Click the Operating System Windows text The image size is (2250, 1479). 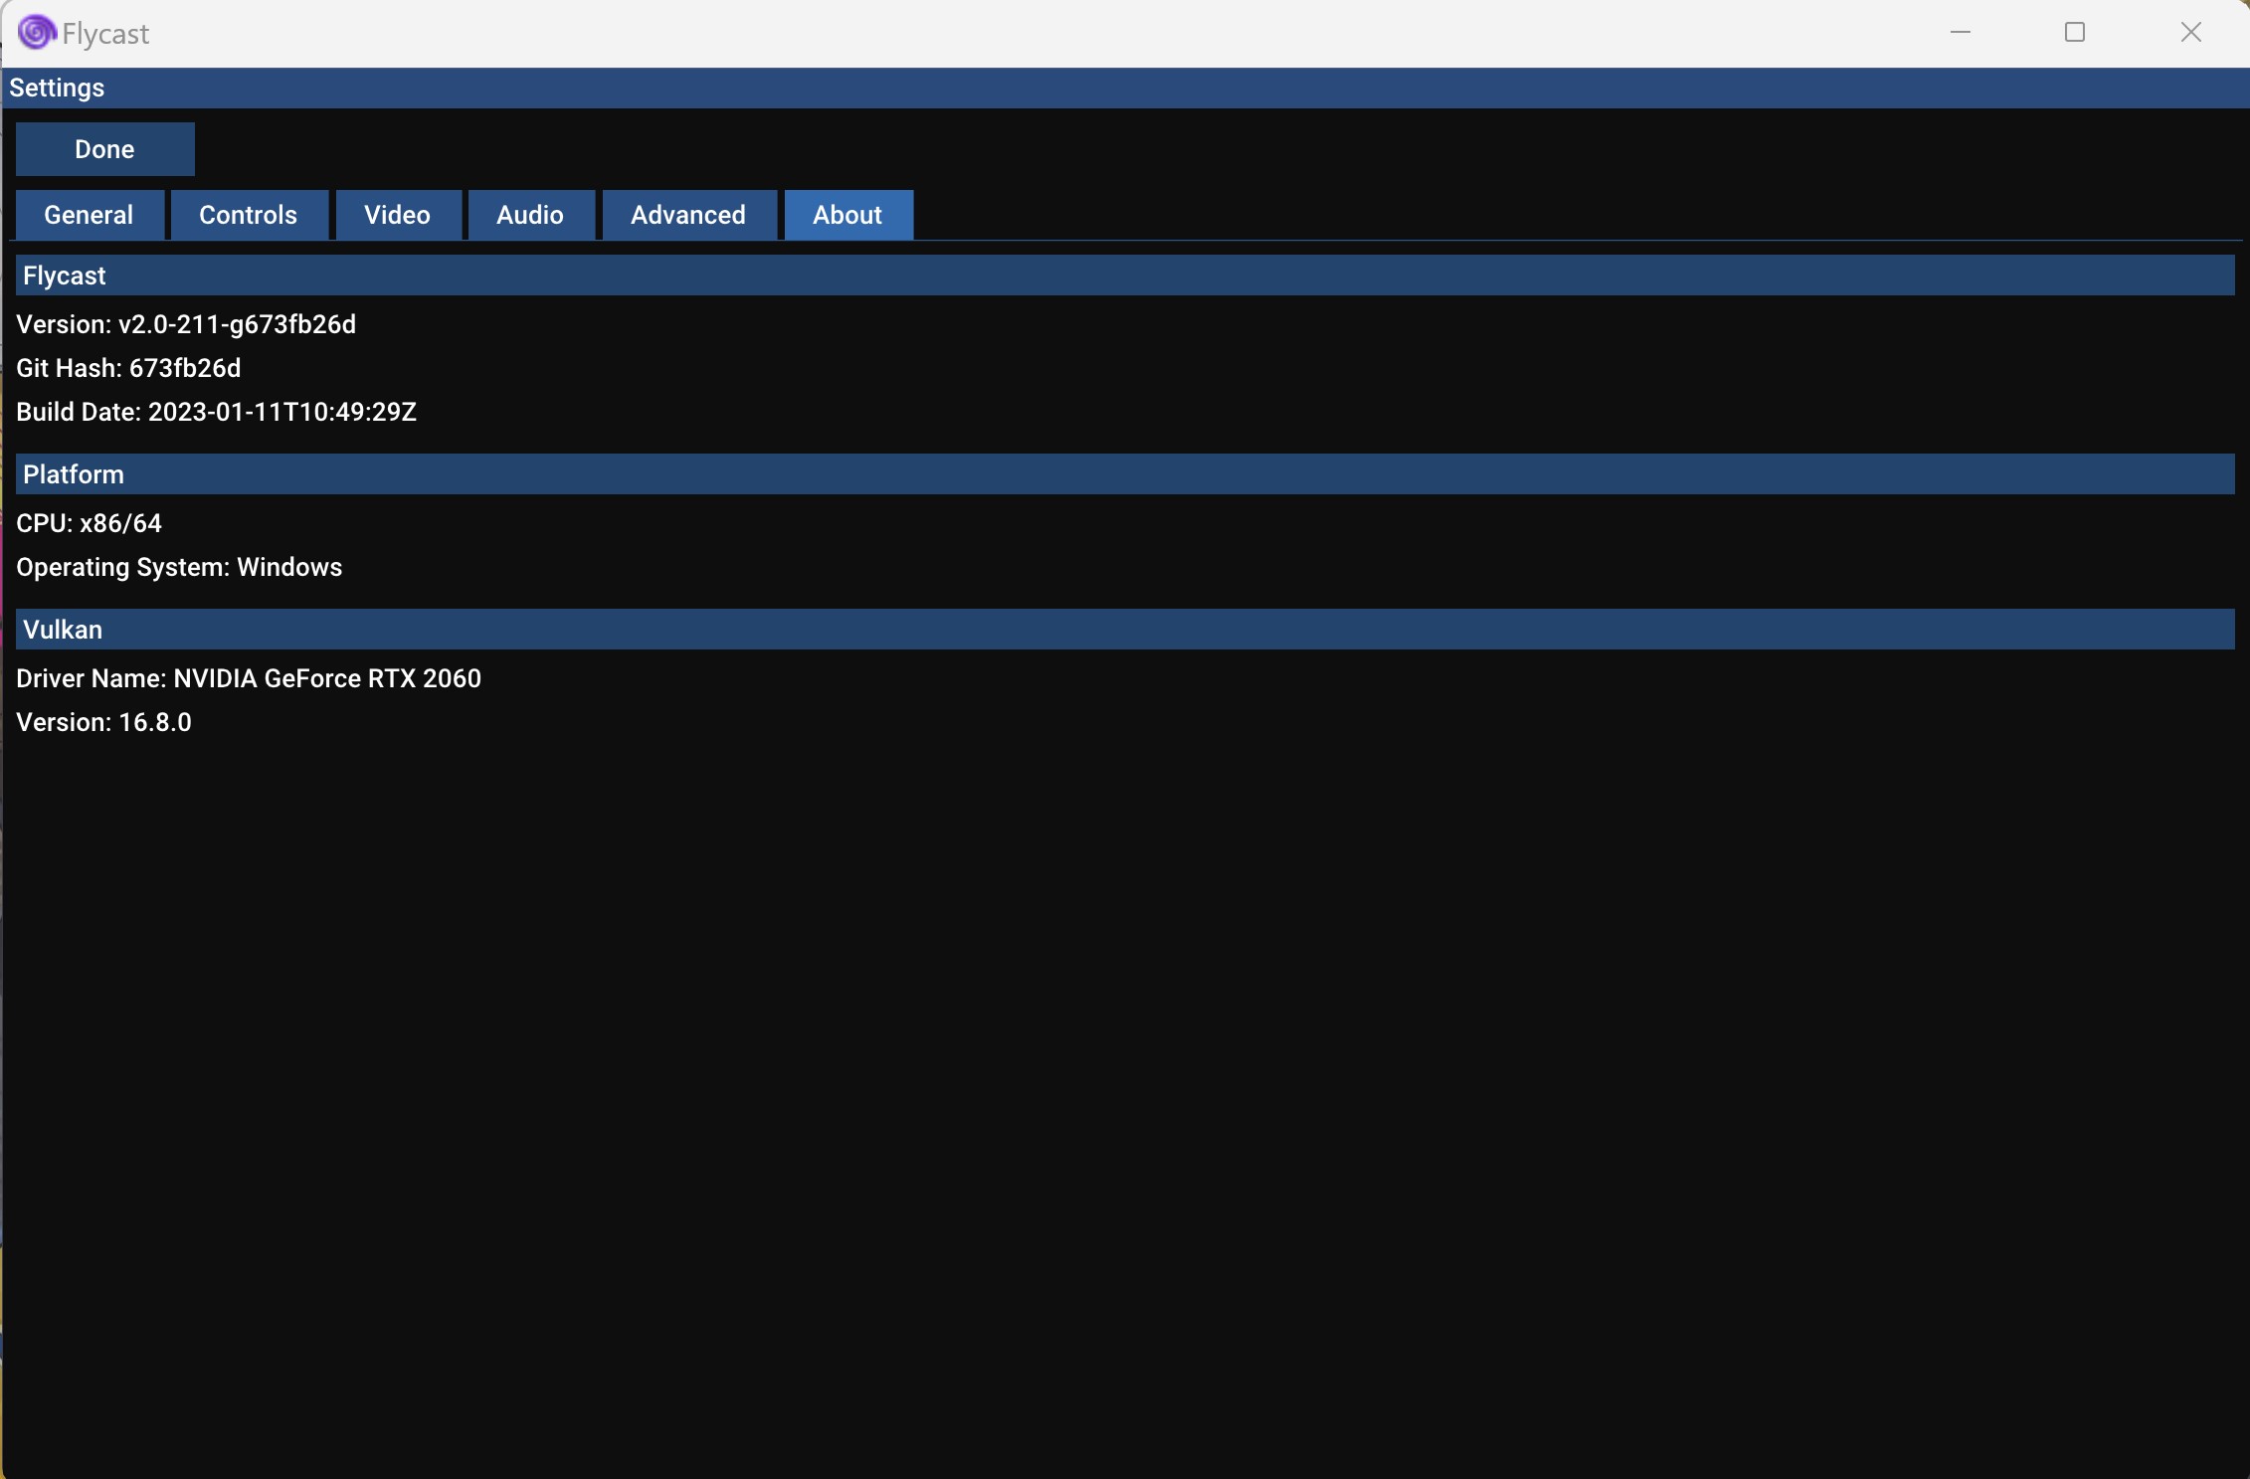tap(179, 567)
